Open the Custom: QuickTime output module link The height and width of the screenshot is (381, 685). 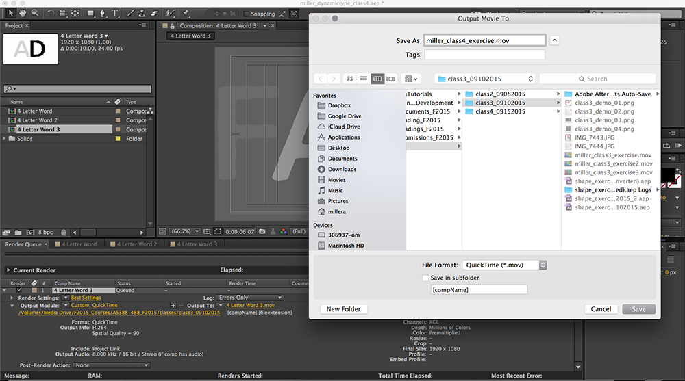point(95,305)
